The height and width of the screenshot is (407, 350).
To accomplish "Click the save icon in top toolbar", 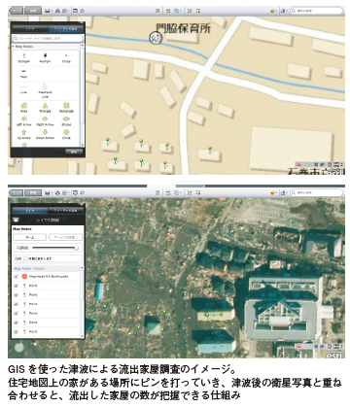I will [48, 11].
